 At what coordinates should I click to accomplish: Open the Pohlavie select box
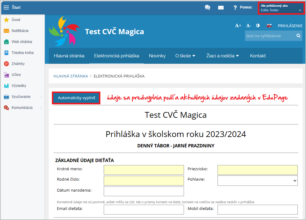pos(257,181)
